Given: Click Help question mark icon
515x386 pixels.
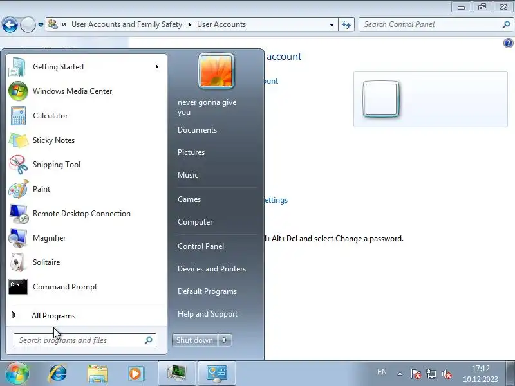Looking at the screenshot, I should coord(508,43).
